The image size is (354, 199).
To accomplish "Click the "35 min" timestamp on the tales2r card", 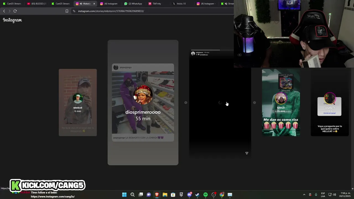I will [281, 111].
